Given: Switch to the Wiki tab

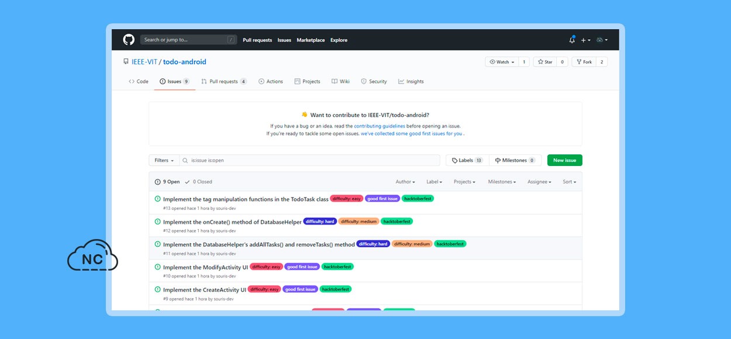Looking at the screenshot, I should [340, 82].
